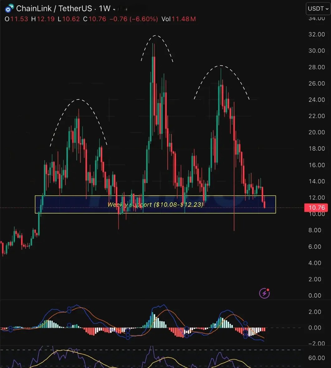This screenshot has height=368, width=331.
Task: Click the purple lightning quick-action icon
Action: pos(264,293)
